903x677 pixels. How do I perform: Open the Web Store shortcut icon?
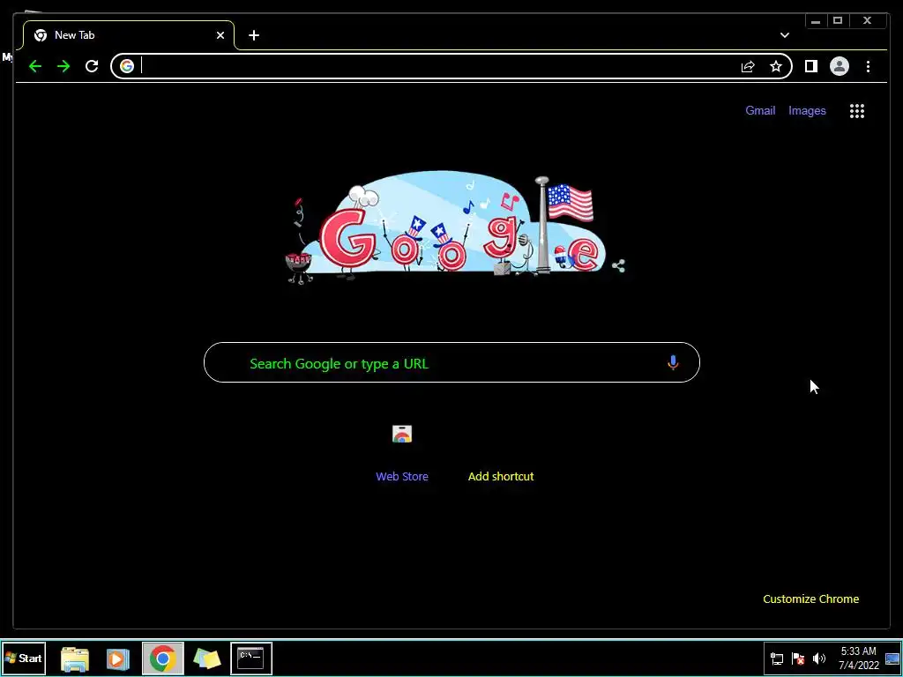tap(402, 434)
